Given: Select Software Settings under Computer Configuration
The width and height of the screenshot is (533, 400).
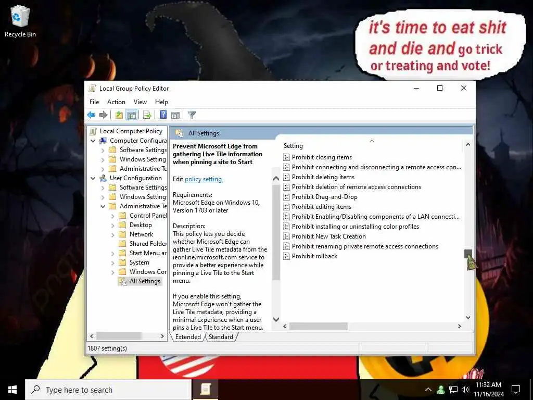Looking at the screenshot, I should click(x=143, y=149).
